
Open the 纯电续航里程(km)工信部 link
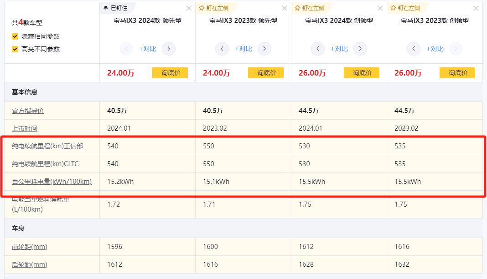47,146
